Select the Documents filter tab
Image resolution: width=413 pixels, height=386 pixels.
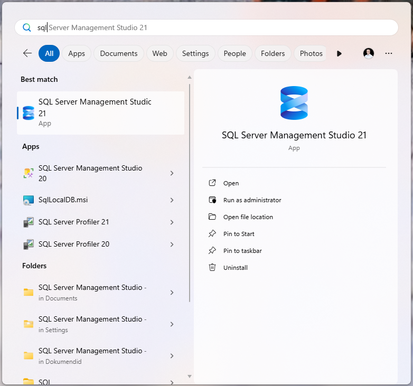[x=119, y=53]
